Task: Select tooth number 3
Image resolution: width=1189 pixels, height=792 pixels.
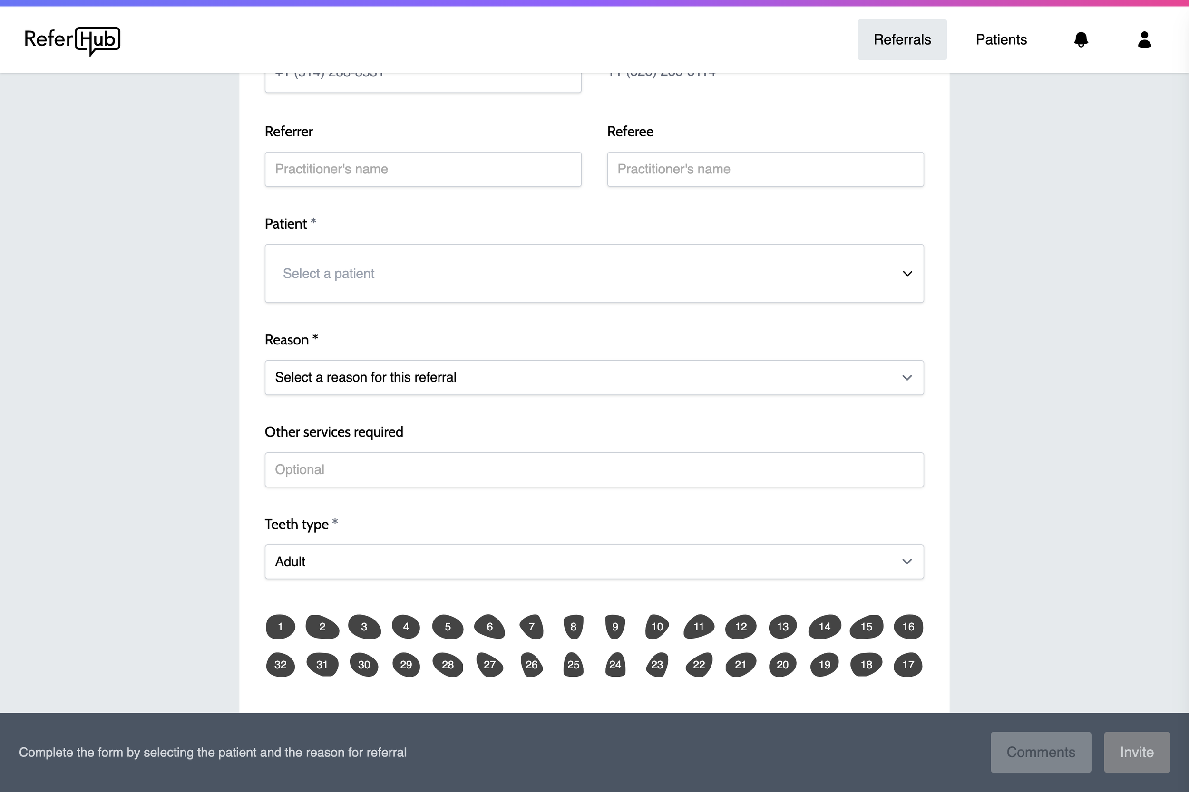Action: tap(364, 627)
